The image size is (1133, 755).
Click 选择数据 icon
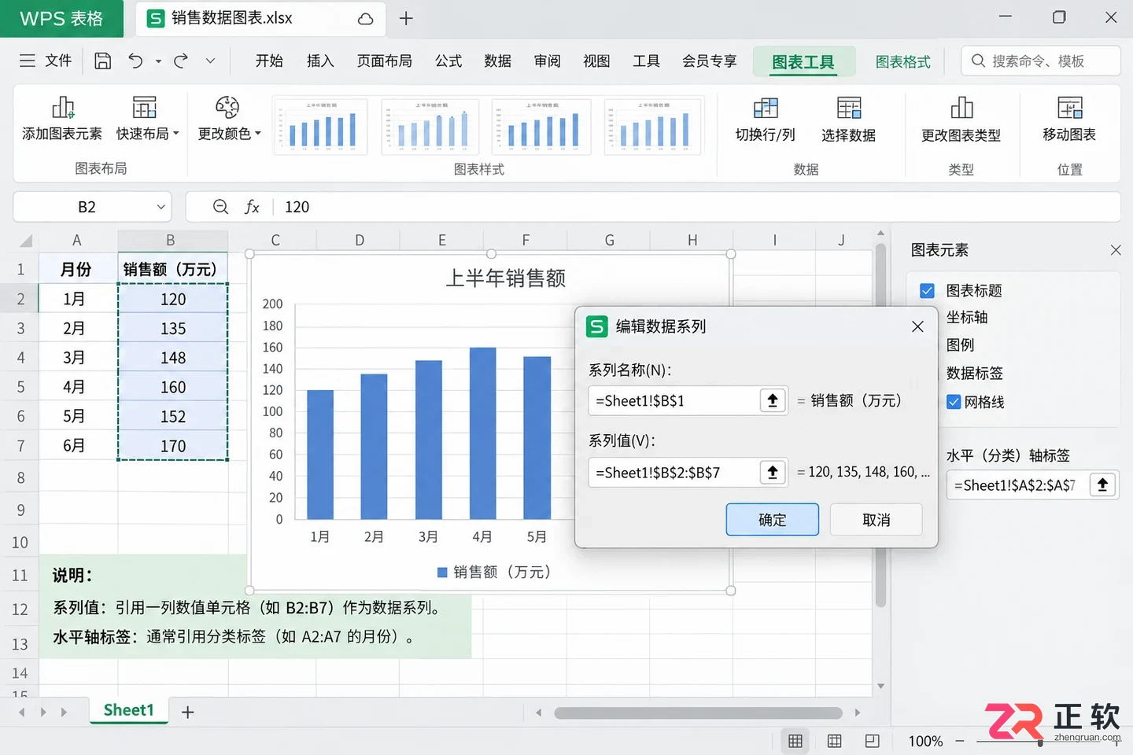pos(849,108)
